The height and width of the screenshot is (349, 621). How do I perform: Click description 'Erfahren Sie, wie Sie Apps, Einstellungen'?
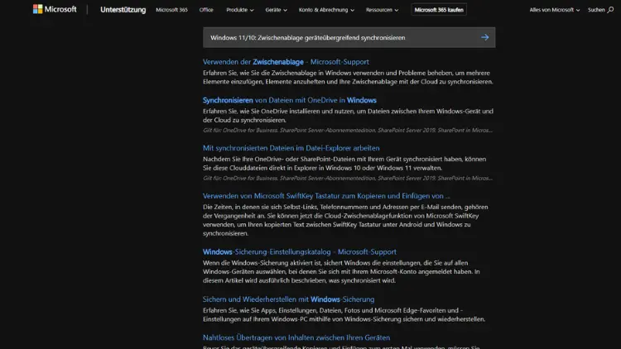pyautogui.click(x=344, y=314)
